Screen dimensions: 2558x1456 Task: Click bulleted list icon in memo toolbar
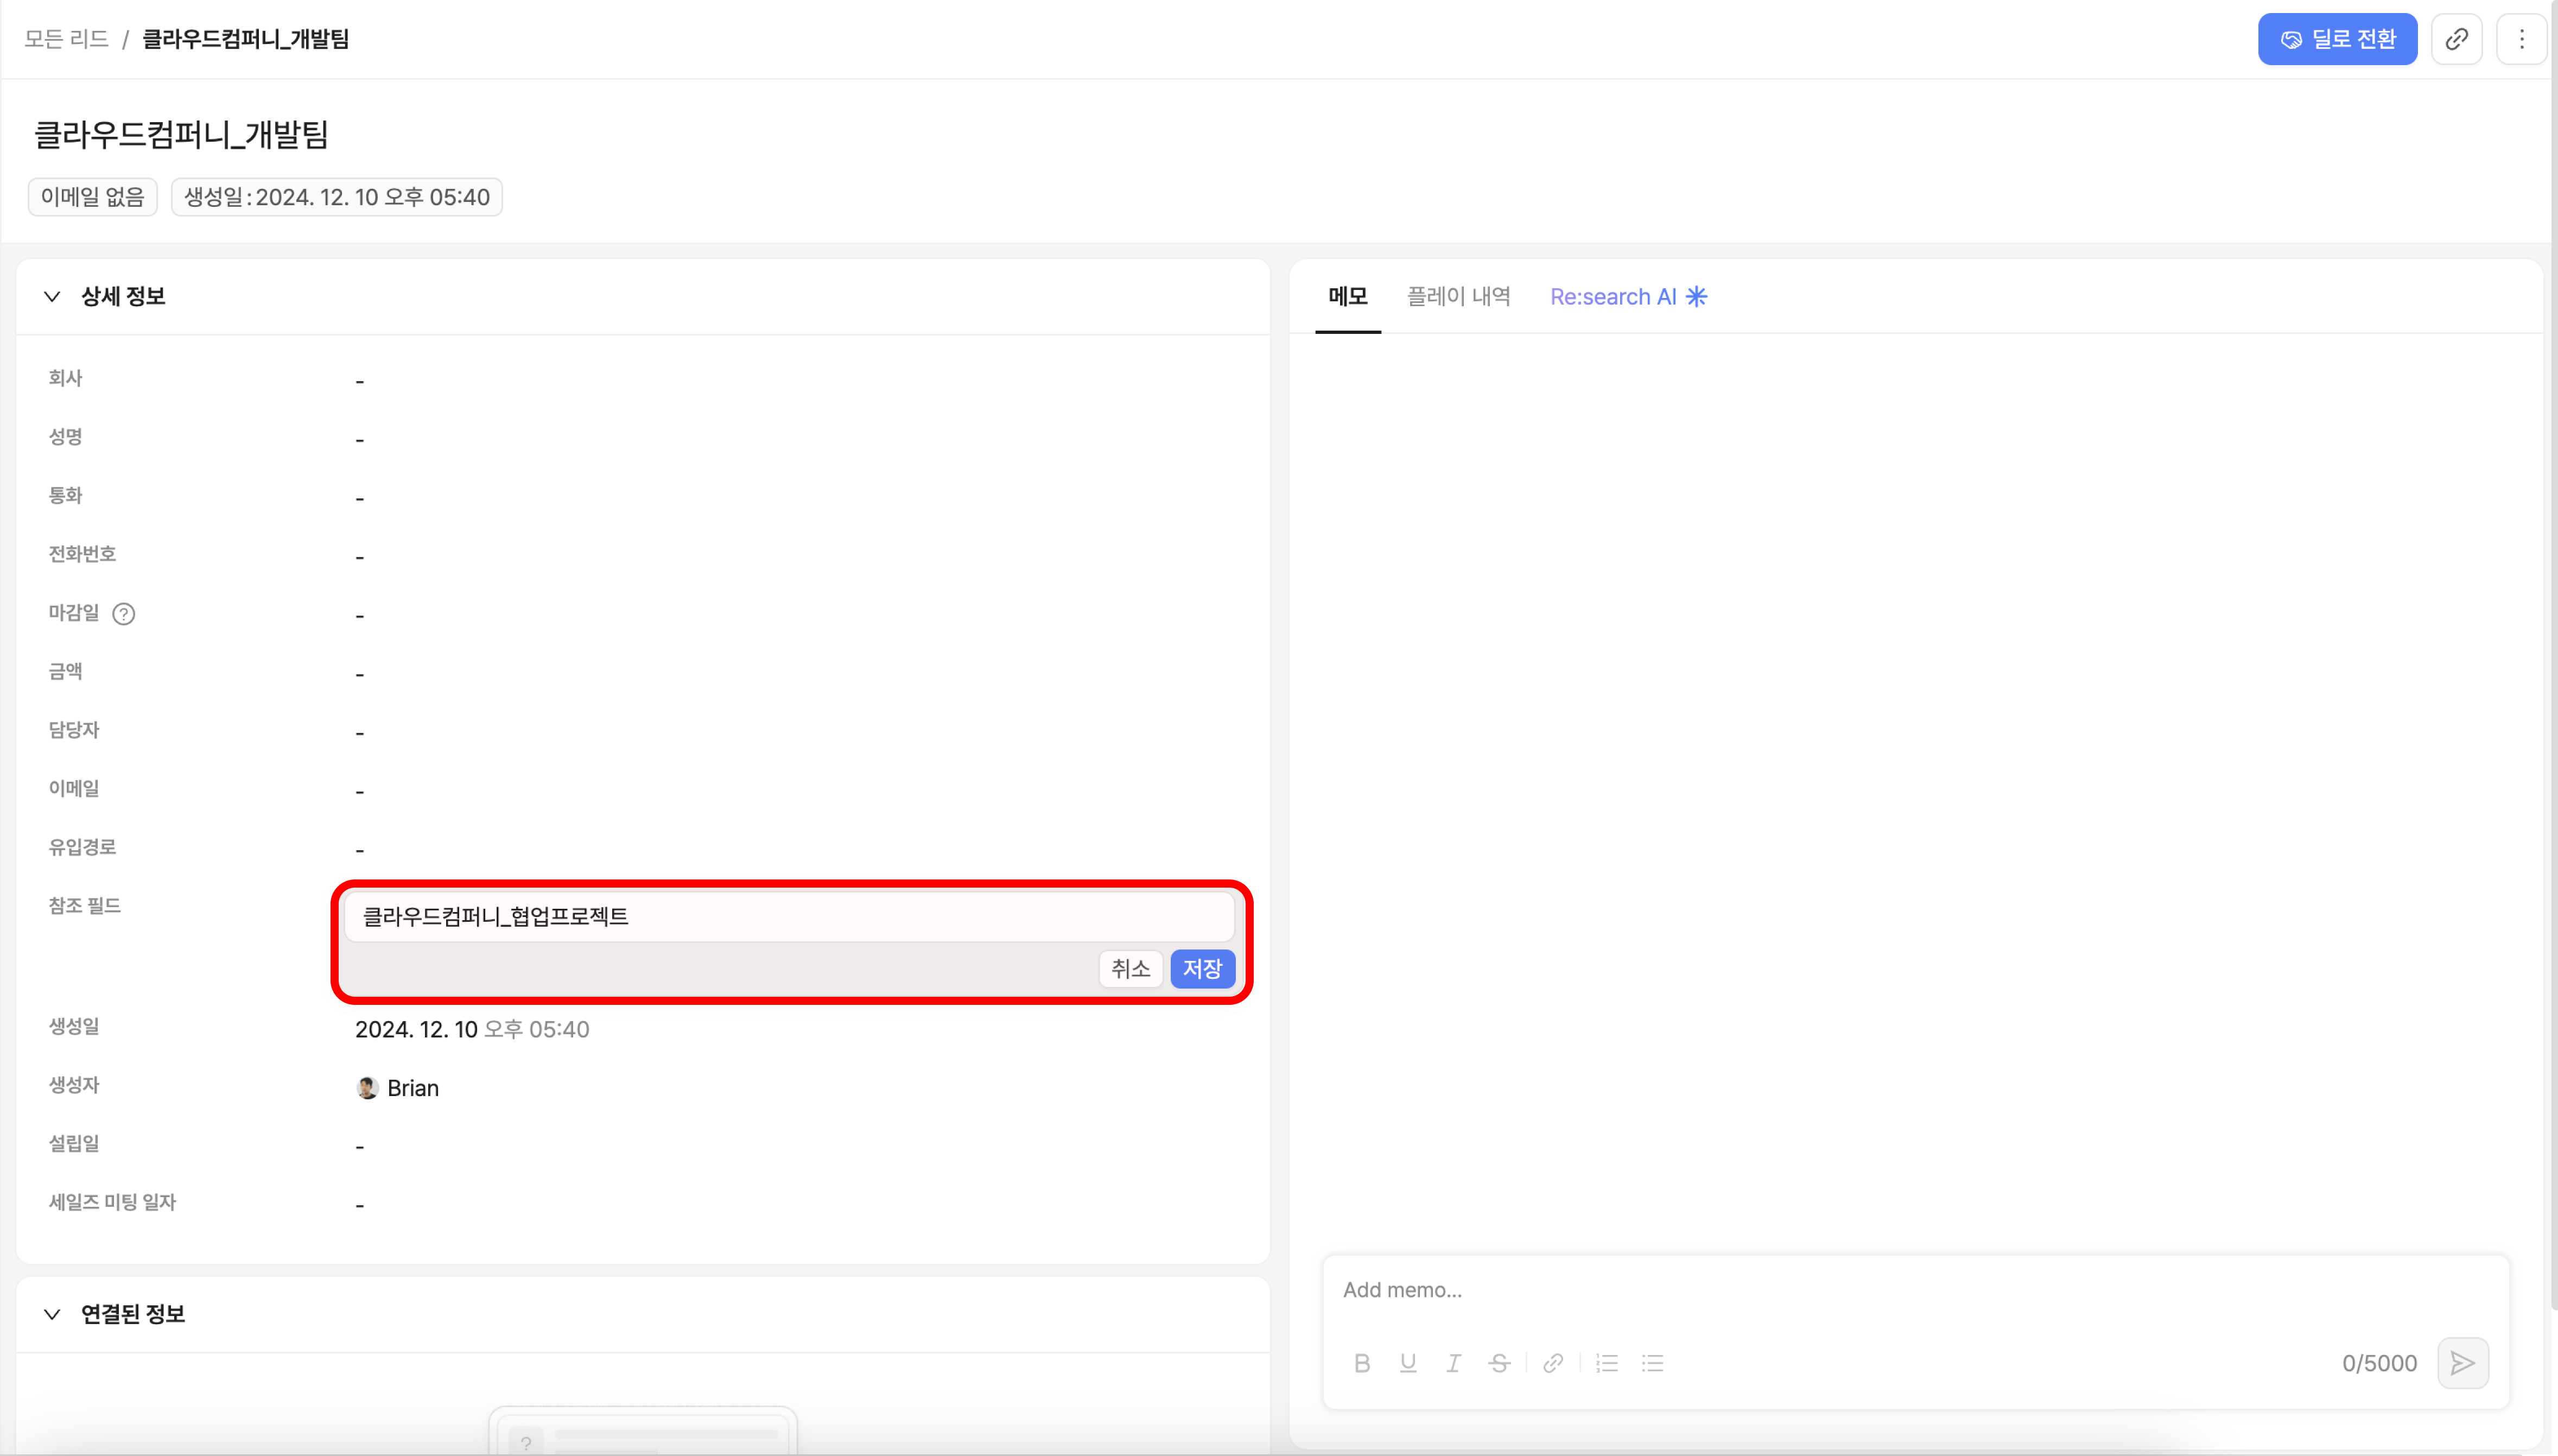1652,1363
